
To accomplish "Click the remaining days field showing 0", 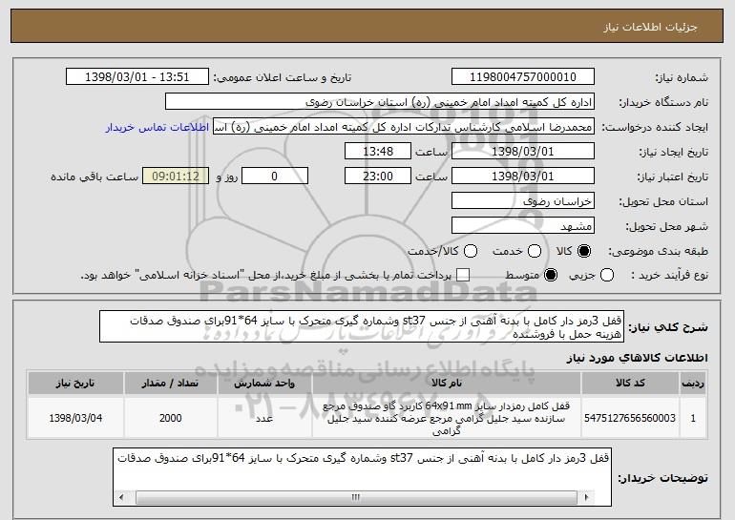I will pyautogui.click(x=275, y=177).
